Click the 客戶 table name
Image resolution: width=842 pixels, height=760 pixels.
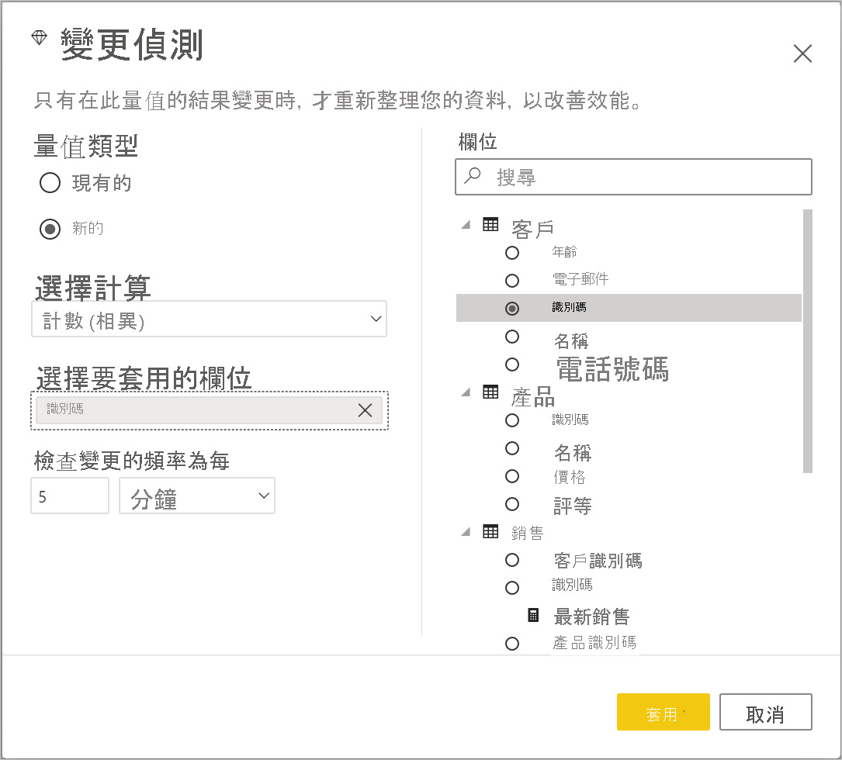click(x=532, y=230)
